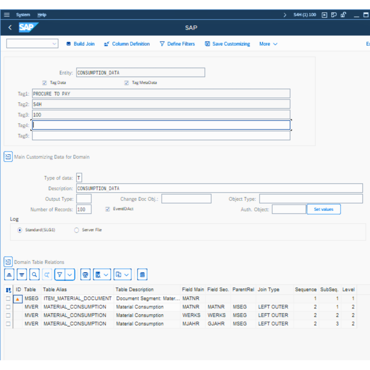Screen dimensions: 370x370
Task: Expand the More menu
Action: [x=268, y=44]
